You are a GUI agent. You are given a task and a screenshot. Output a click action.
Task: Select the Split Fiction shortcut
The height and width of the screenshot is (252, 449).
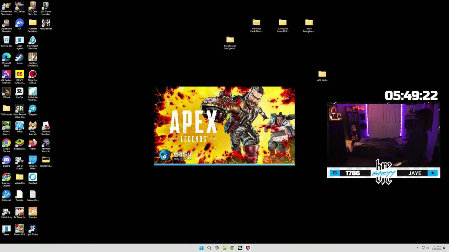33,230
